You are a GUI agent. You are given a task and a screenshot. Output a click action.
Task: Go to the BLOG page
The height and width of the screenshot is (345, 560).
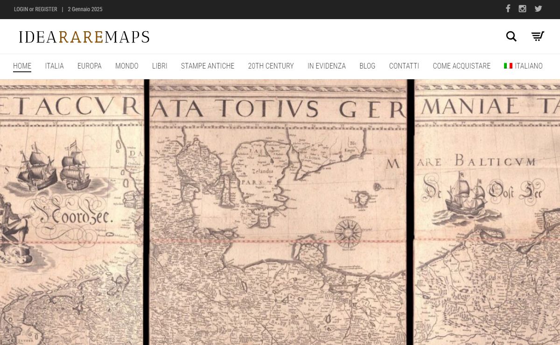367,66
